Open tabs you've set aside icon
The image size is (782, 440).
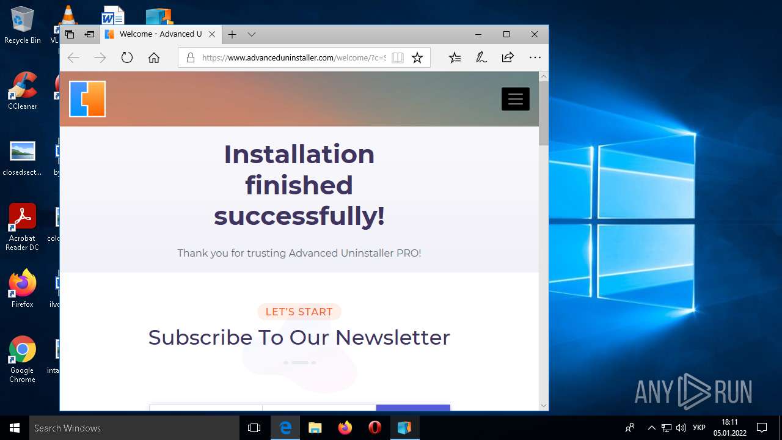70,34
